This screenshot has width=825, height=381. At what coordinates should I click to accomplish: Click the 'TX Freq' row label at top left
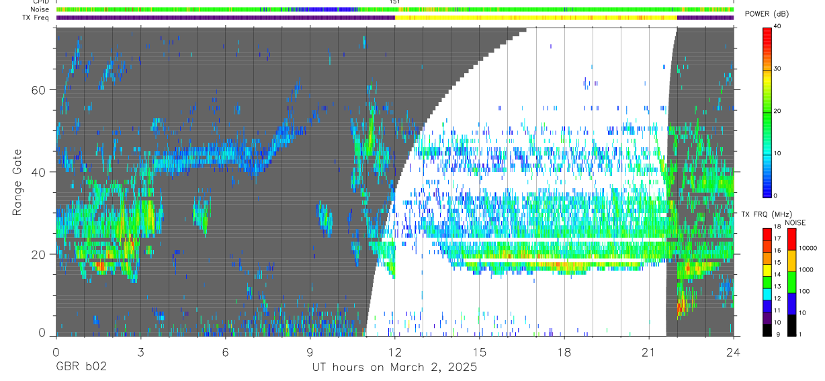coord(37,18)
